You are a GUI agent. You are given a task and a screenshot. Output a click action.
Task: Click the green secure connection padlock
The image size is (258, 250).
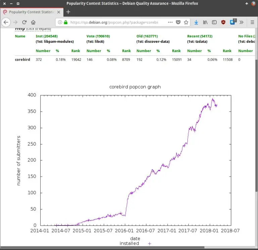coord(66,22)
